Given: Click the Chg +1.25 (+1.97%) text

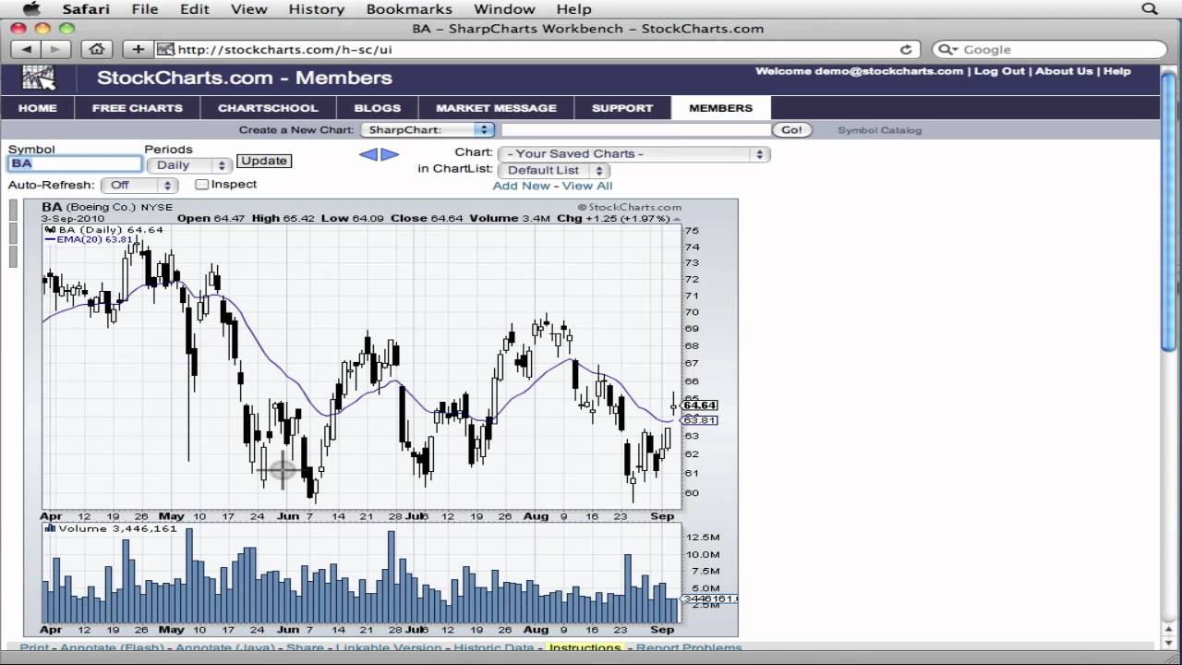Looking at the screenshot, I should tap(614, 219).
